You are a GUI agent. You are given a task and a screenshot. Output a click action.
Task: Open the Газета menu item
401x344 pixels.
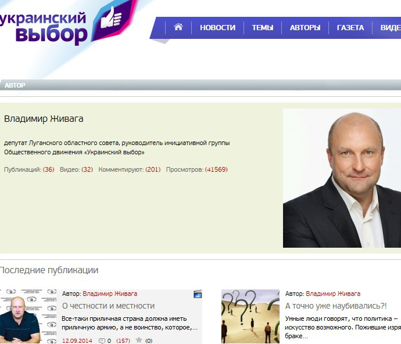(350, 27)
